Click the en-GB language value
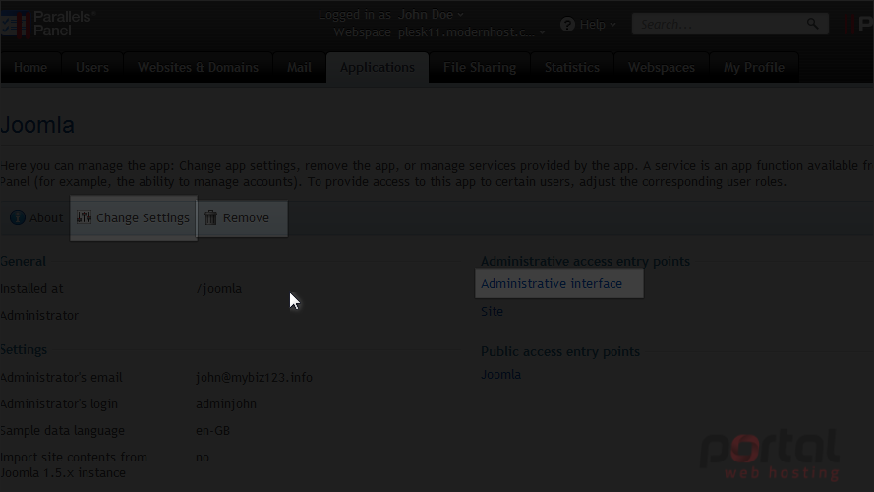Screen dimensions: 874x492 pos(212,431)
